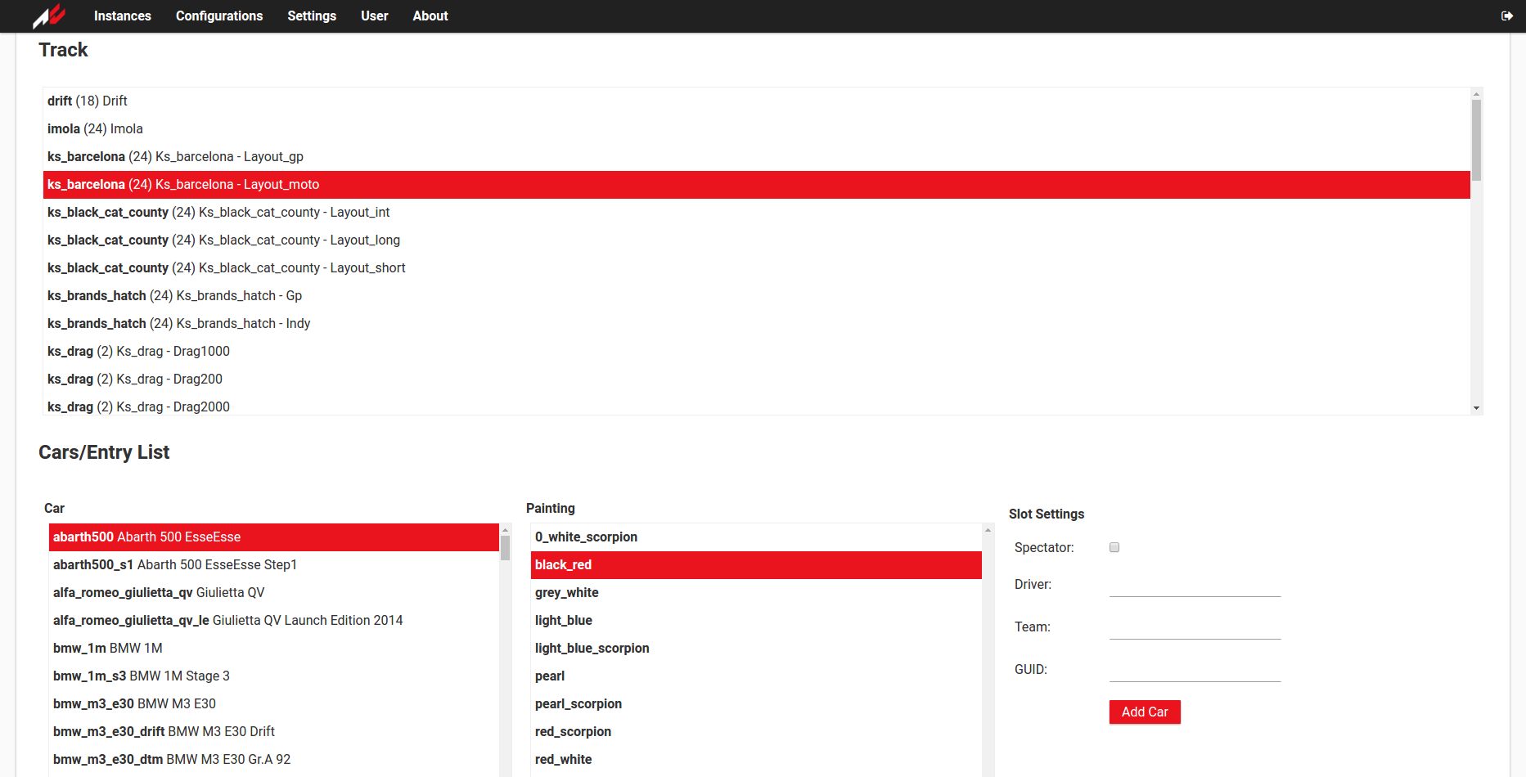Select ks_black_cat_county Layout_int track

757,213
